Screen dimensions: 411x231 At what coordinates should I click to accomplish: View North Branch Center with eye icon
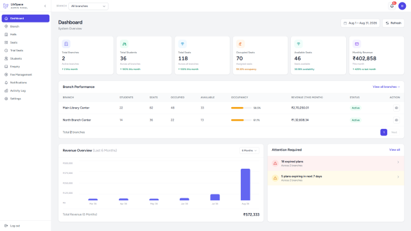point(396,120)
